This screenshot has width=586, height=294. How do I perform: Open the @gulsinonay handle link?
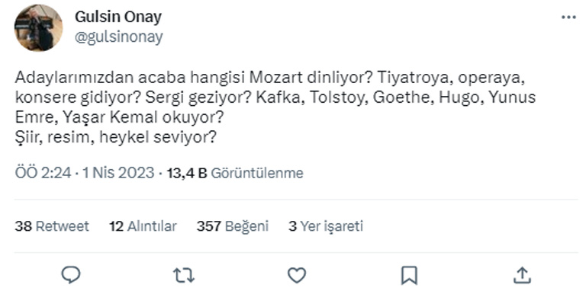[119, 37]
